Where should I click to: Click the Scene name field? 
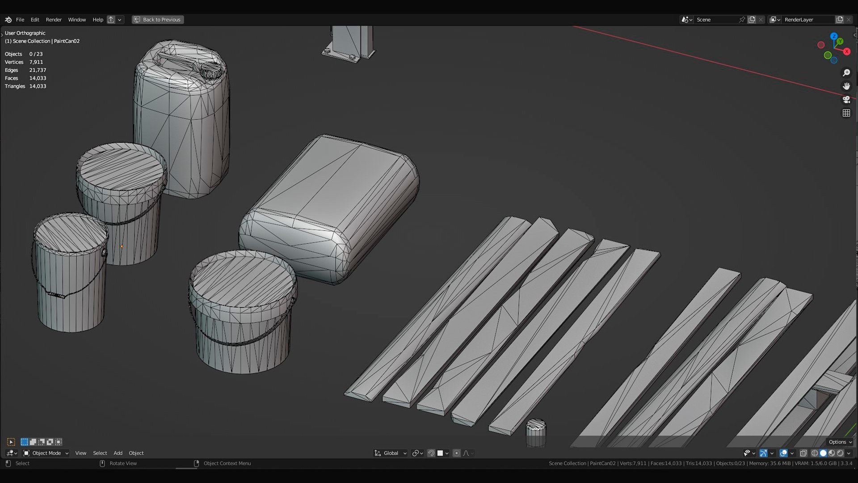[x=715, y=20]
